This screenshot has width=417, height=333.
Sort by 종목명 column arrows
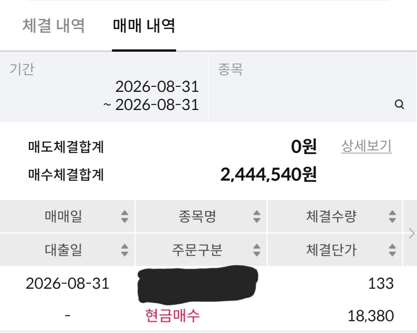[257, 216]
